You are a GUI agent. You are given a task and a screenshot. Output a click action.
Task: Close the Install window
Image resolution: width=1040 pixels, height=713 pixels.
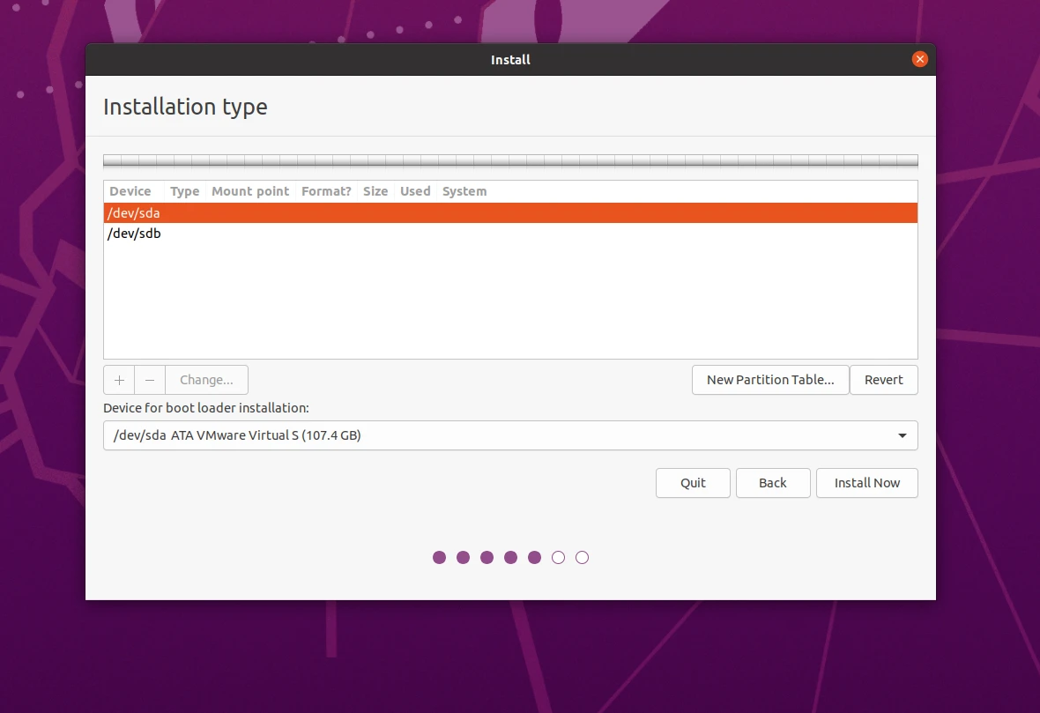pos(919,59)
